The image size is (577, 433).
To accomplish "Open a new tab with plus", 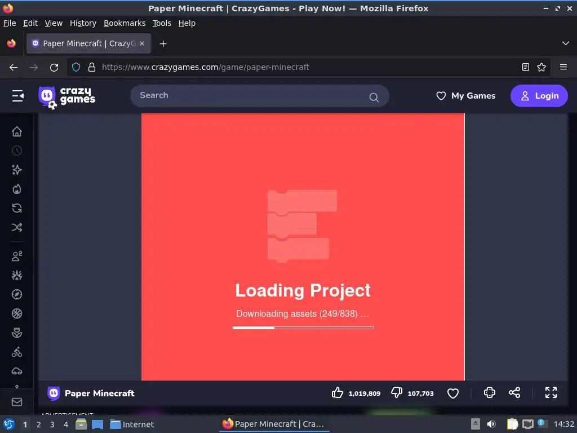I will pos(163,44).
